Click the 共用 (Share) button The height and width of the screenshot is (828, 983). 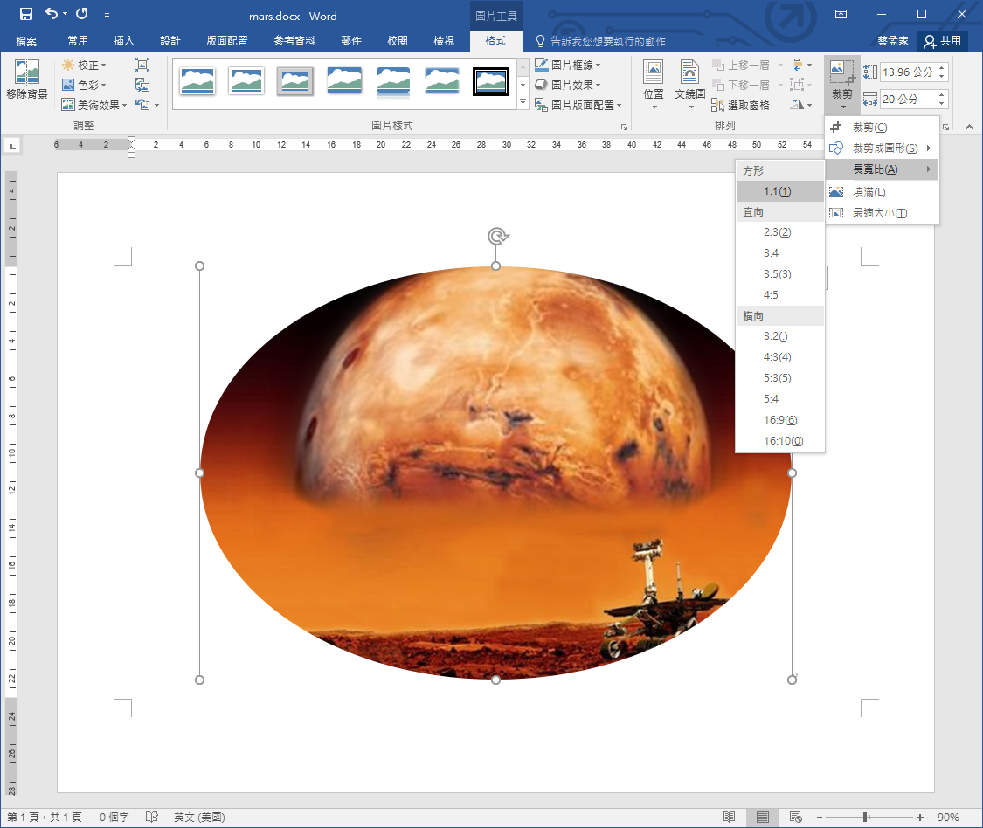click(942, 41)
